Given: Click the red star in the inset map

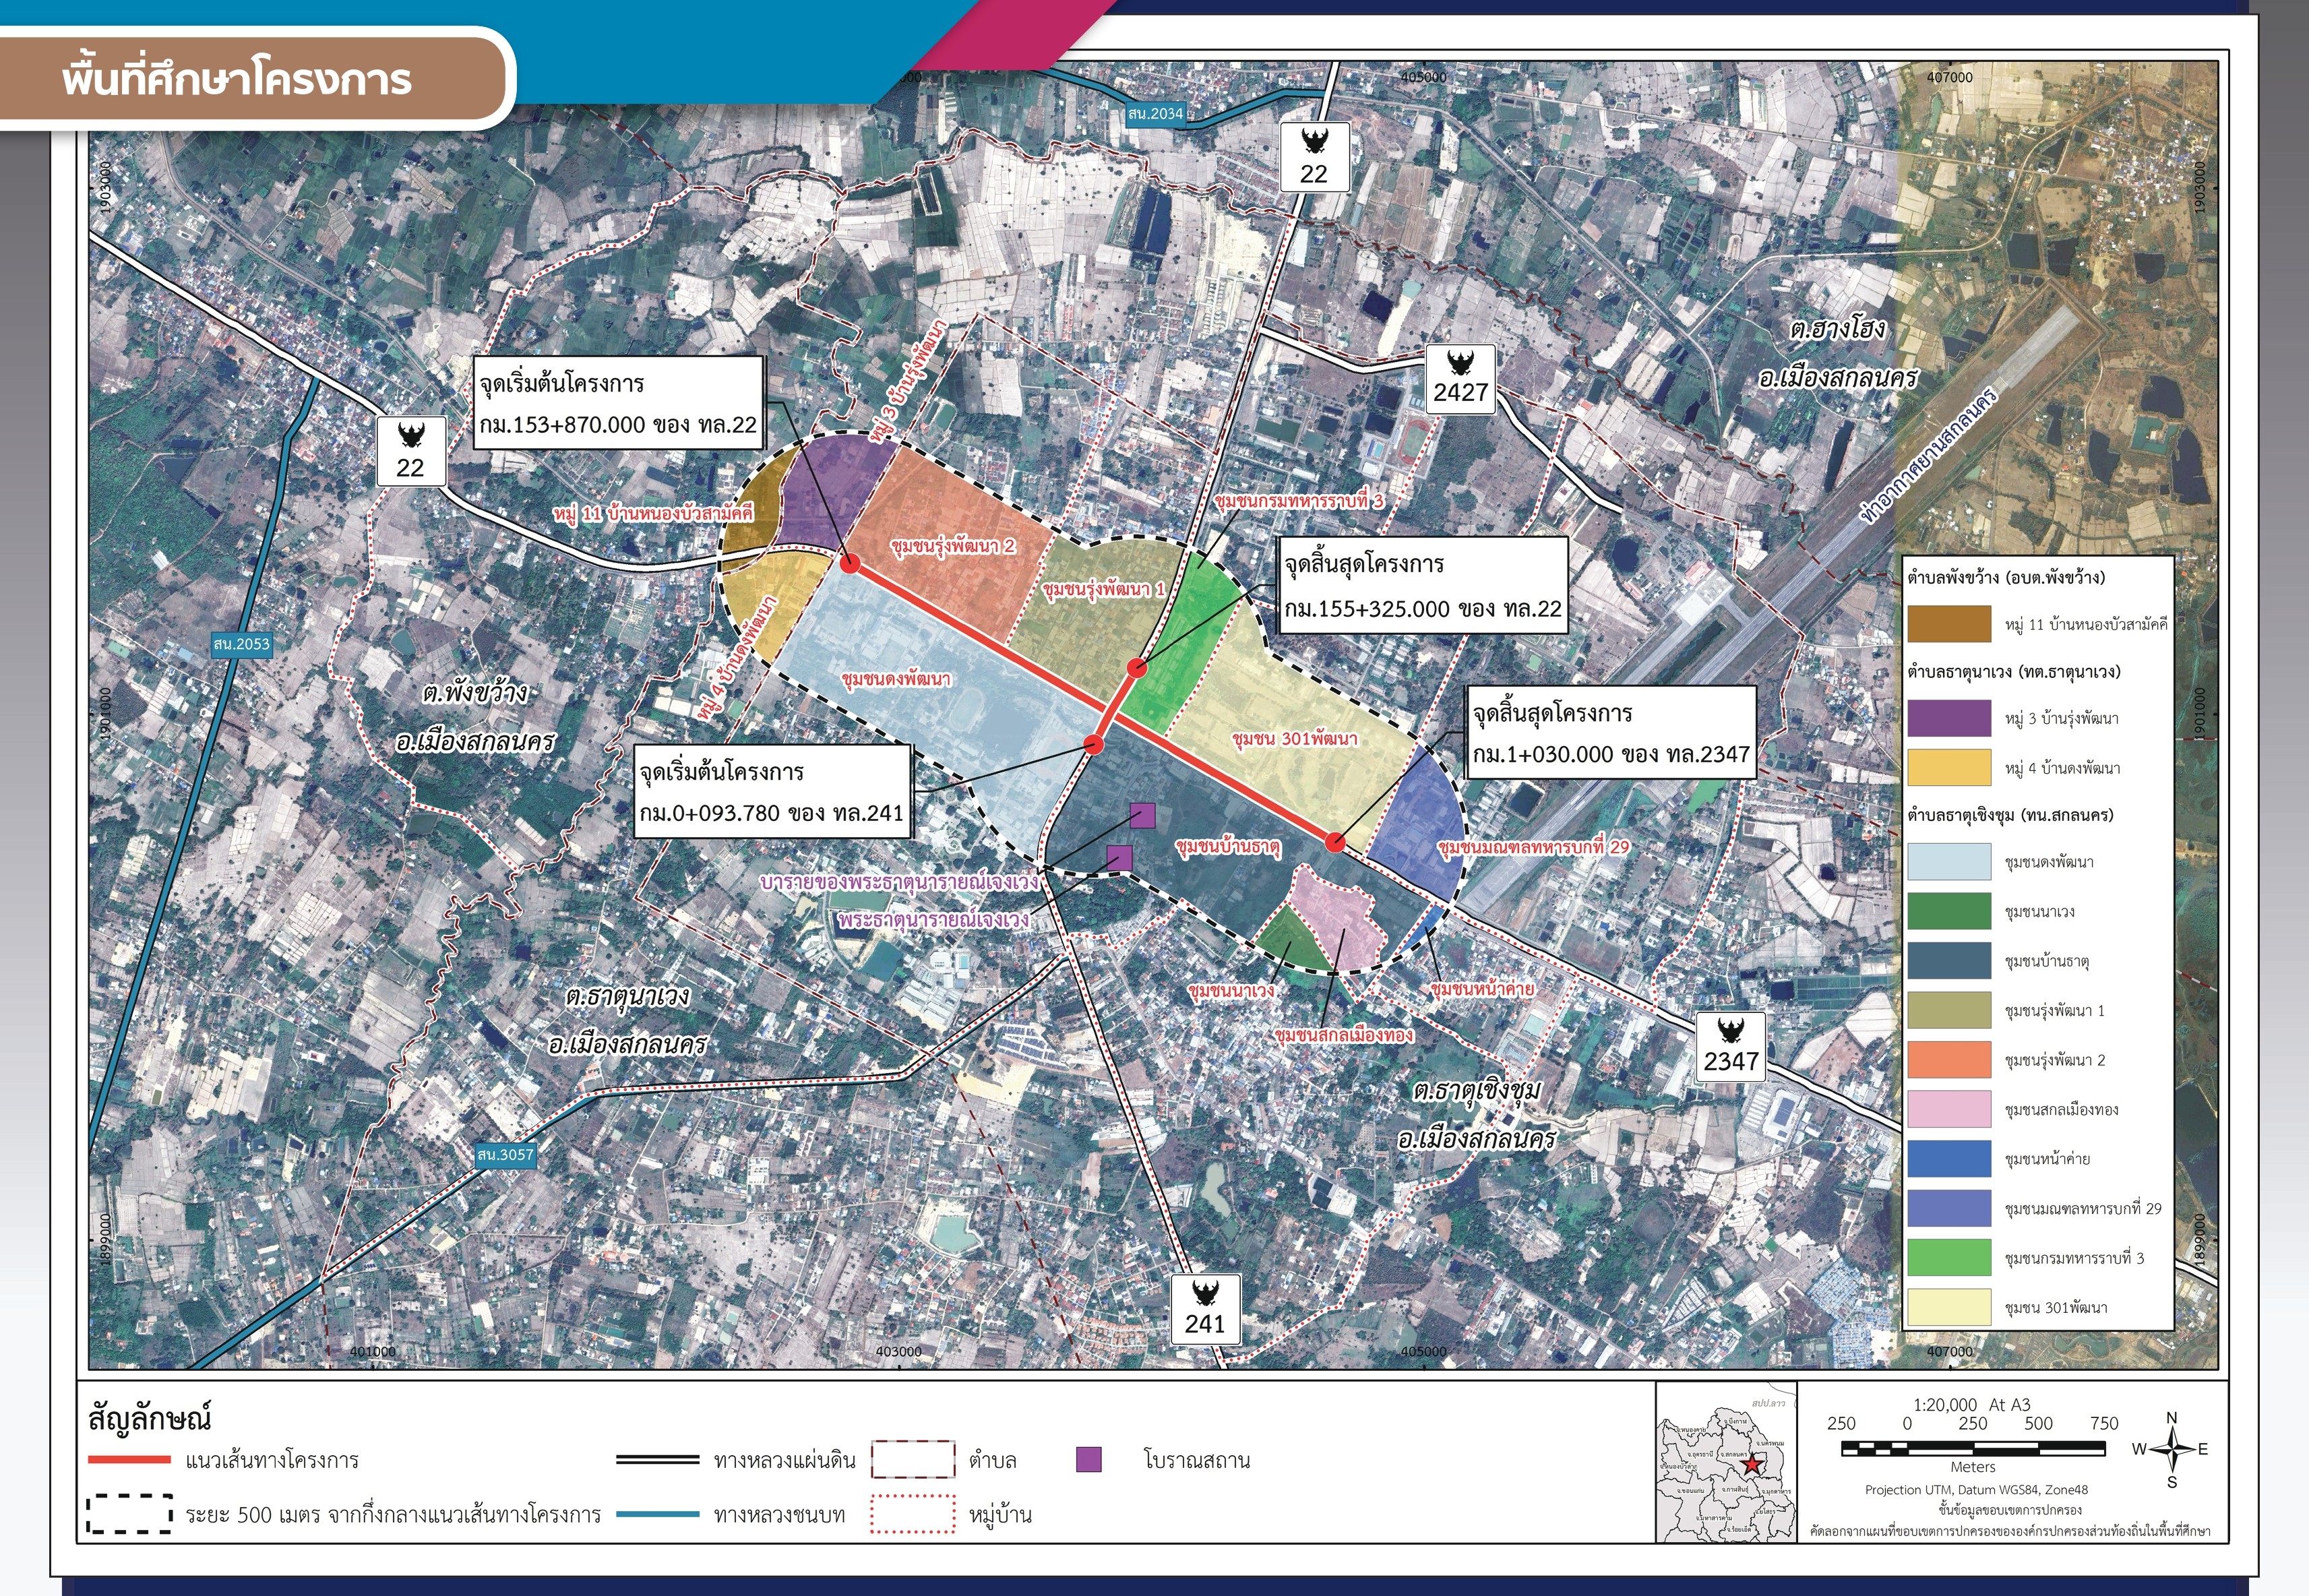Looking at the screenshot, I should (x=1753, y=1464).
